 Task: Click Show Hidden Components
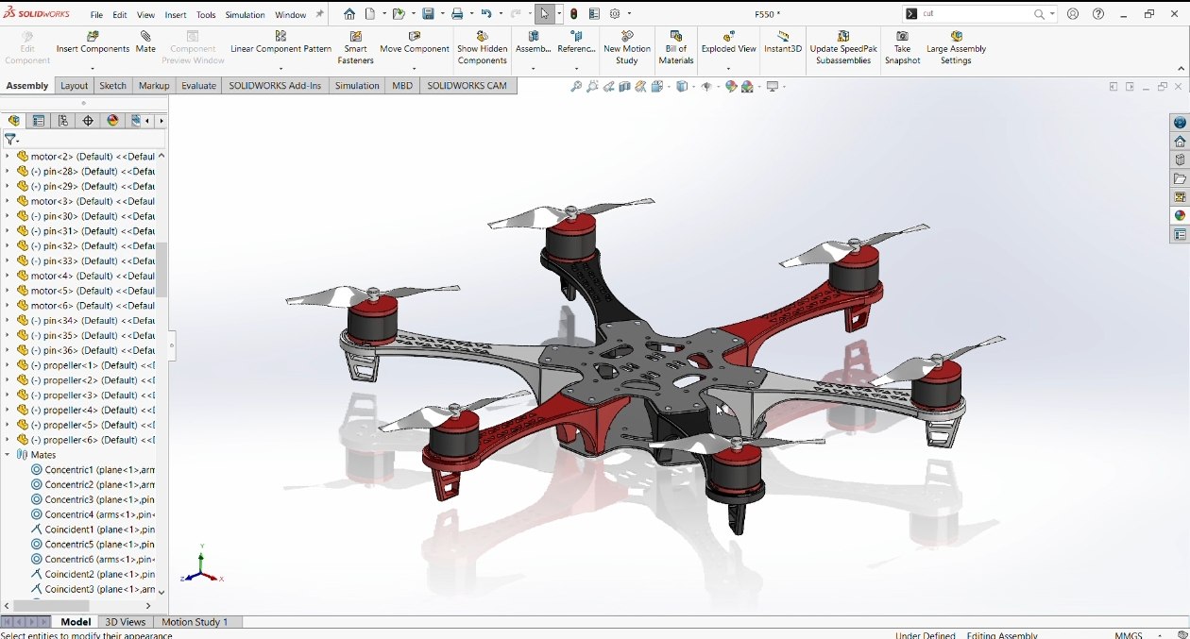[482, 48]
